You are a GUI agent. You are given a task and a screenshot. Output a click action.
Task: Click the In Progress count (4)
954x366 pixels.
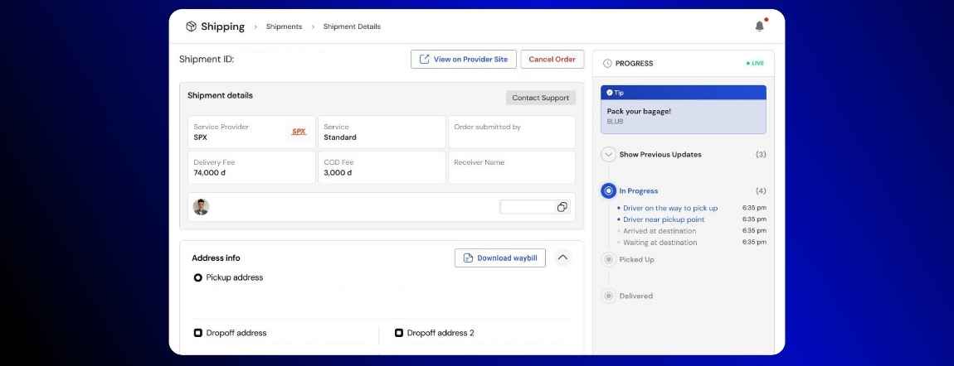click(x=761, y=190)
